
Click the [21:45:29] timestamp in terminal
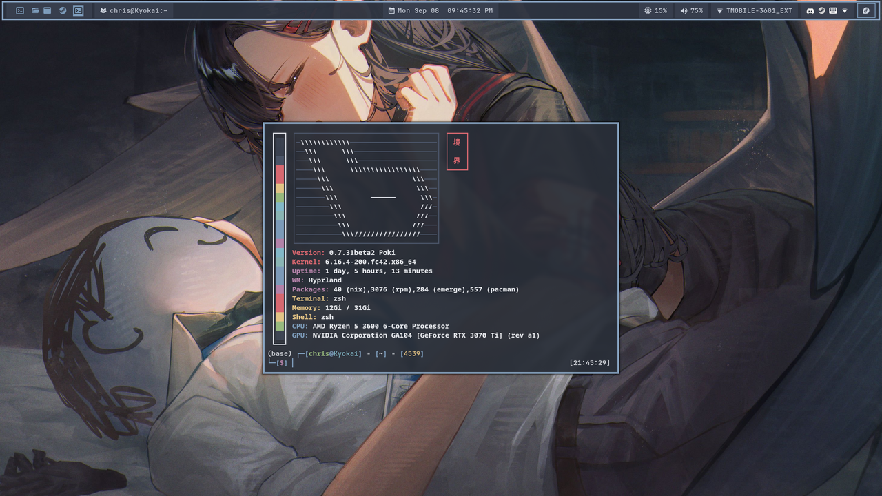(590, 362)
